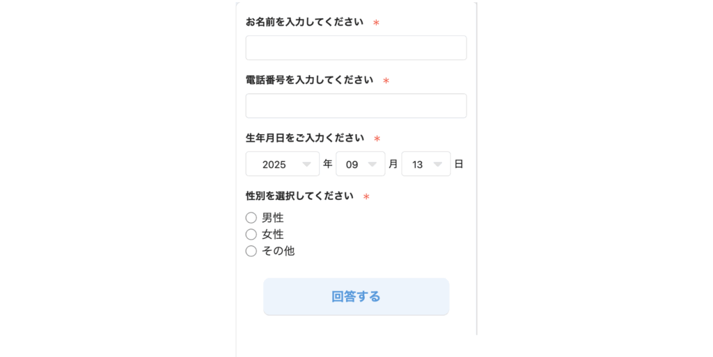Click the 生年月日をご入力ください label

point(305,138)
